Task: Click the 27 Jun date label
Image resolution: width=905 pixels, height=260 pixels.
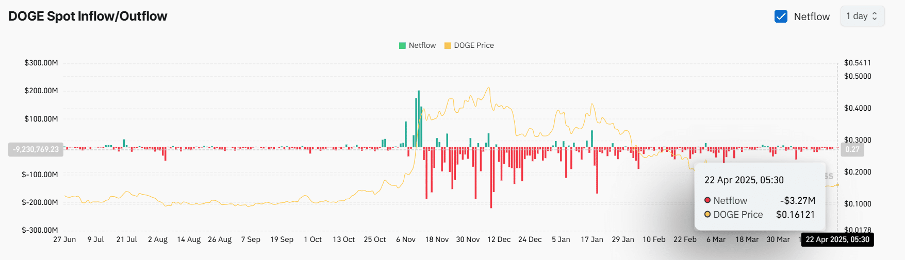Action: (x=64, y=239)
